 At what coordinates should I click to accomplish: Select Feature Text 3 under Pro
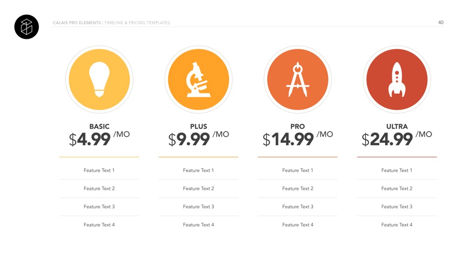pos(298,207)
